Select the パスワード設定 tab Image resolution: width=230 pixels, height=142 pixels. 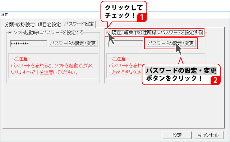[79, 24]
